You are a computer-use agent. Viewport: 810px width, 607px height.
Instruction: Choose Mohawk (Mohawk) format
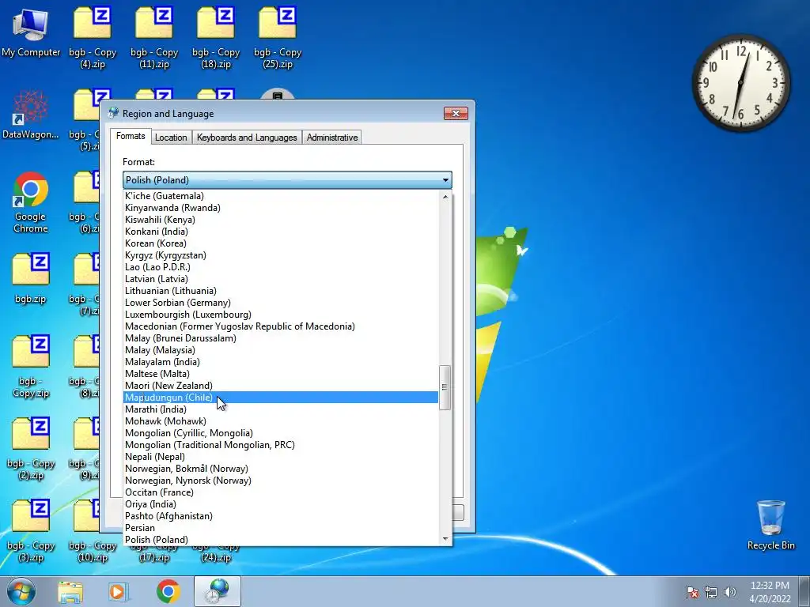pyautogui.click(x=281, y=421)
